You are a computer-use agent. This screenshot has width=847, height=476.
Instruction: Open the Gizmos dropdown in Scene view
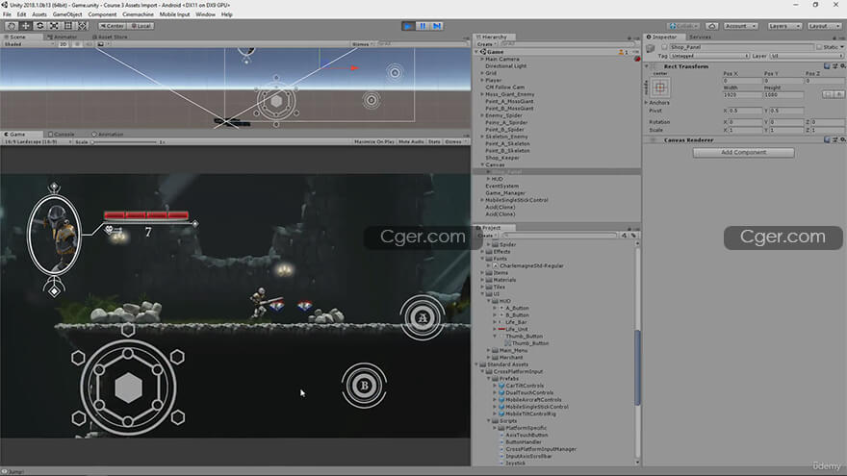(x=363, y=44)
